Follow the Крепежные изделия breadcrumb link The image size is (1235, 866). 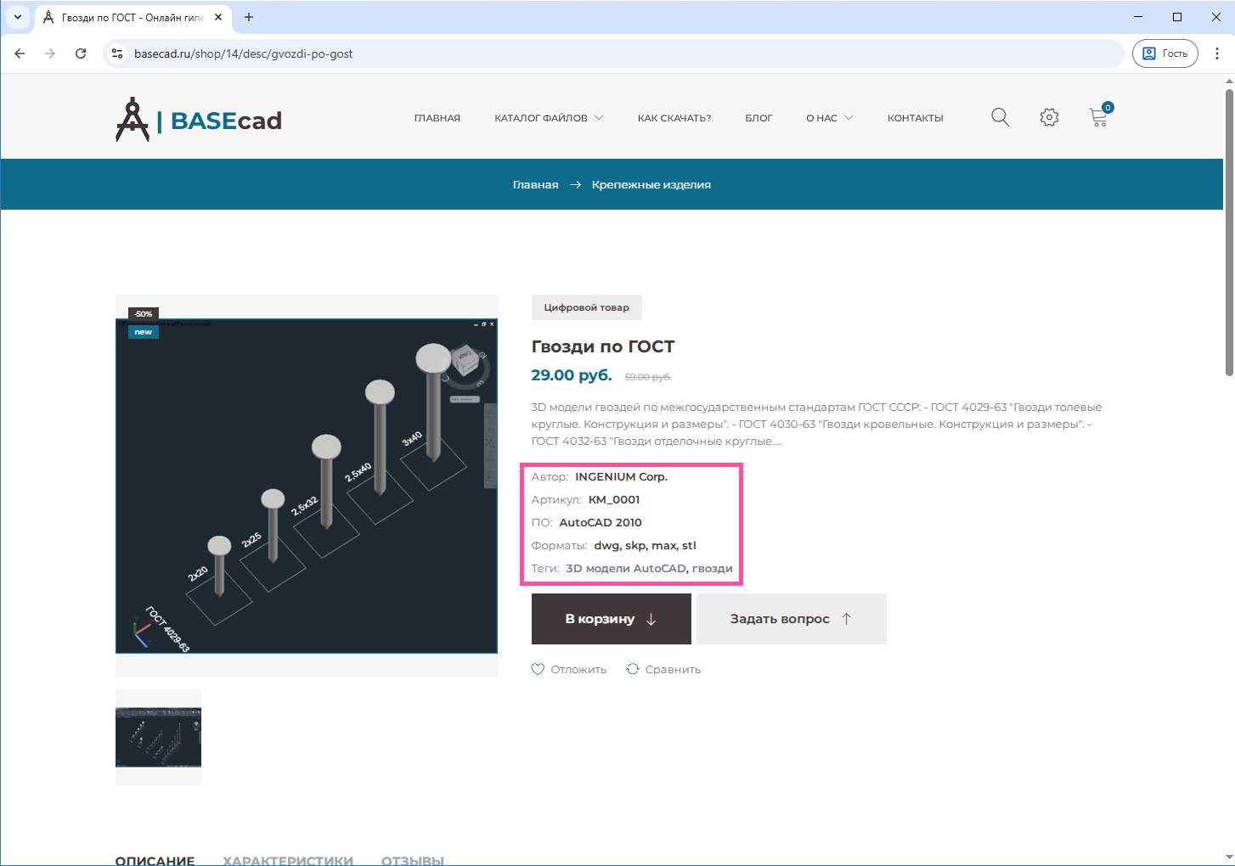(x=651, y=184)
